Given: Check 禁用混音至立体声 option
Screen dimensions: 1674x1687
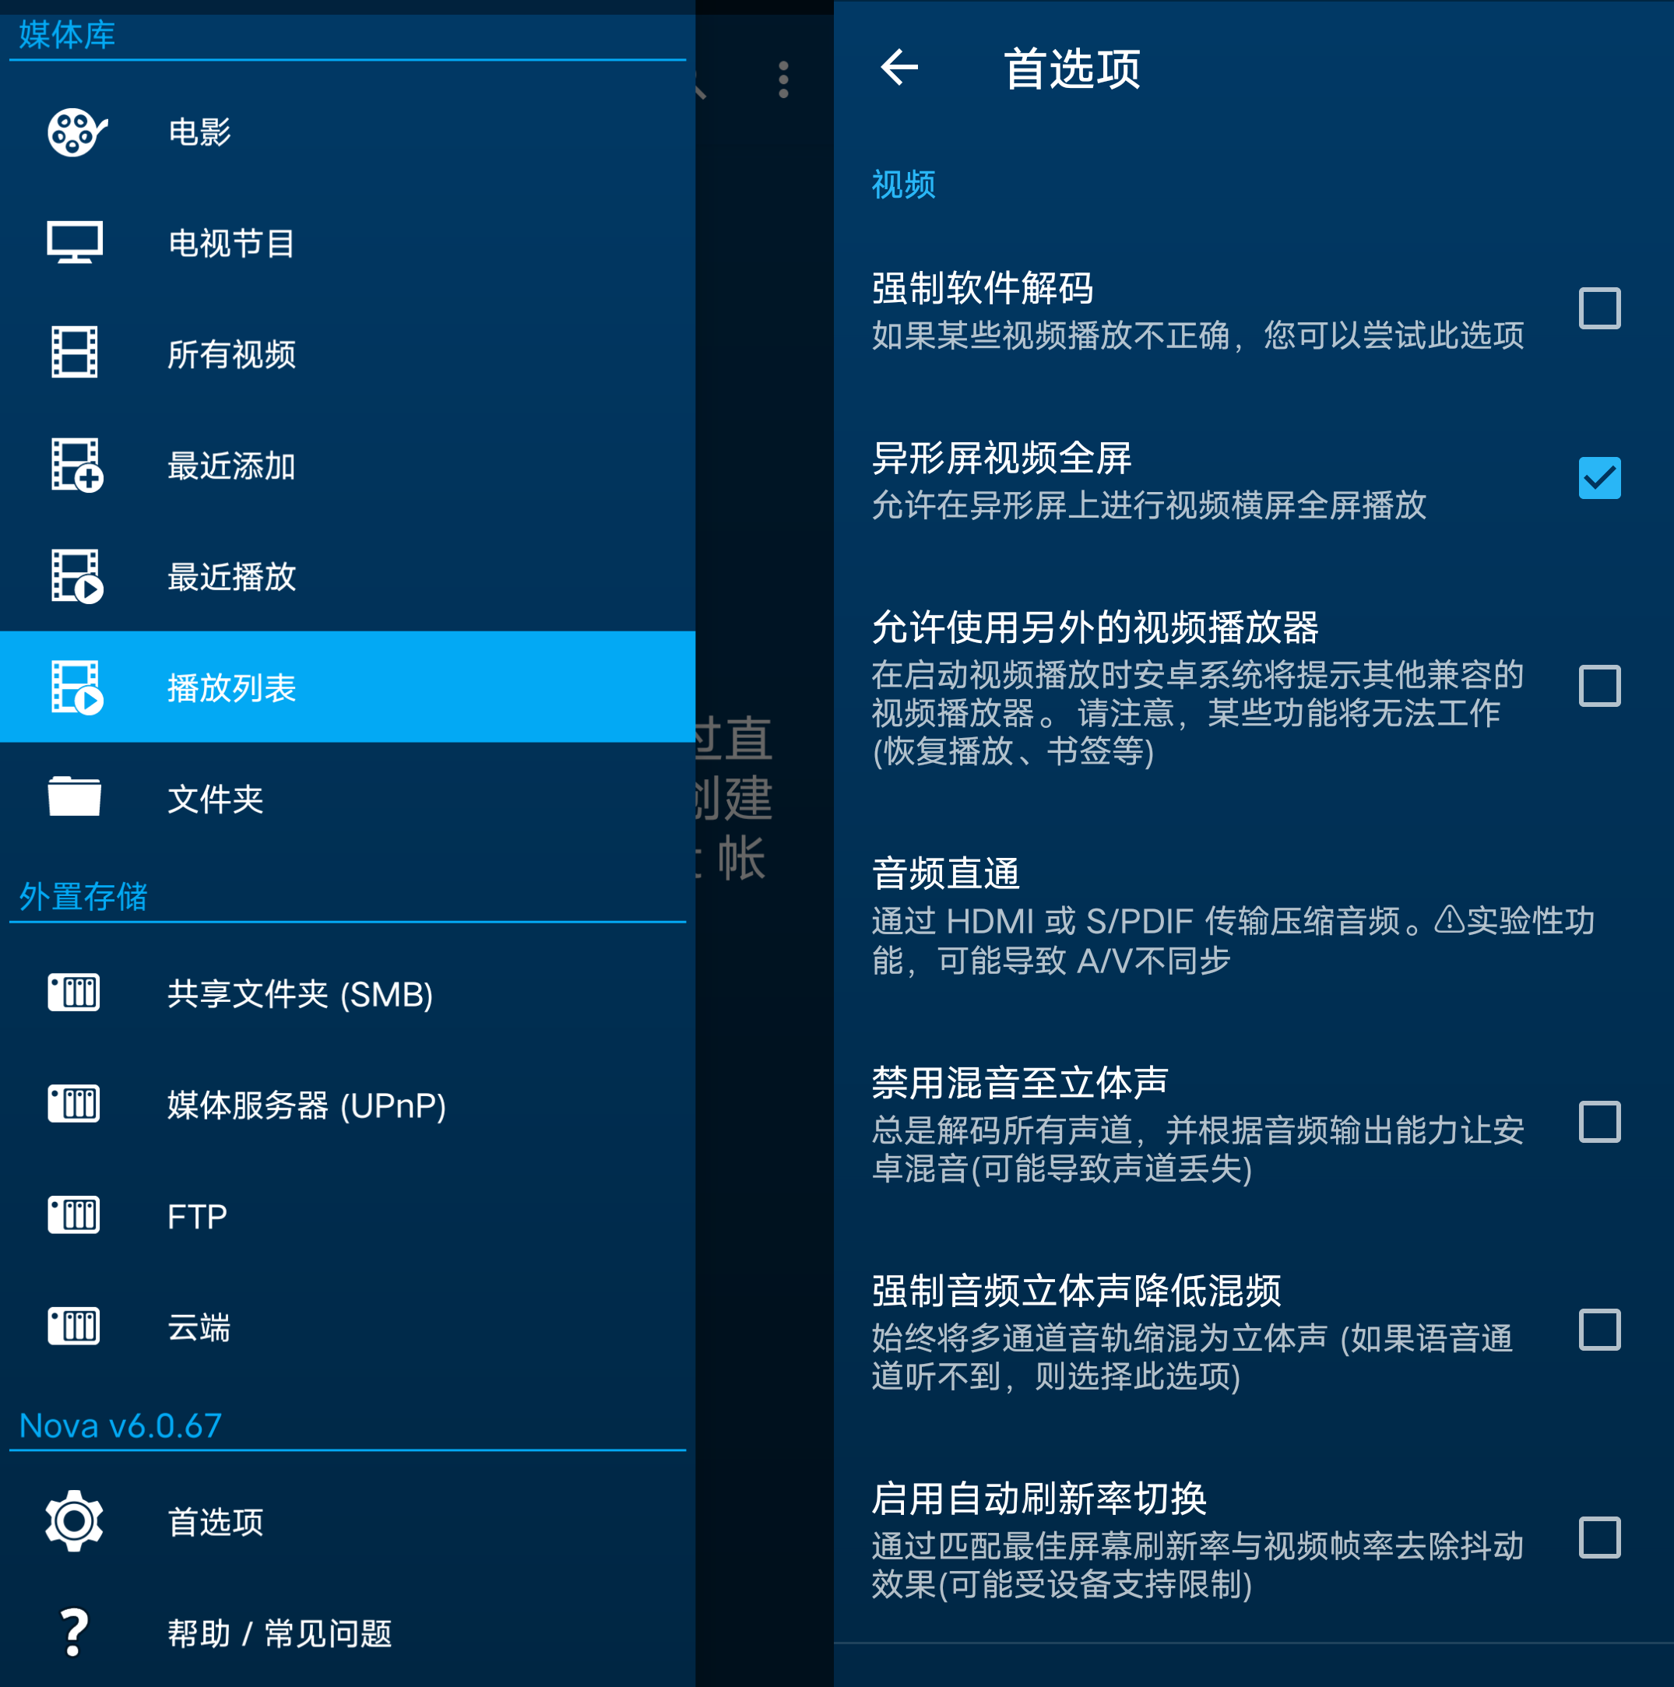Looking at the screenshot, I should point(1599,1122).
